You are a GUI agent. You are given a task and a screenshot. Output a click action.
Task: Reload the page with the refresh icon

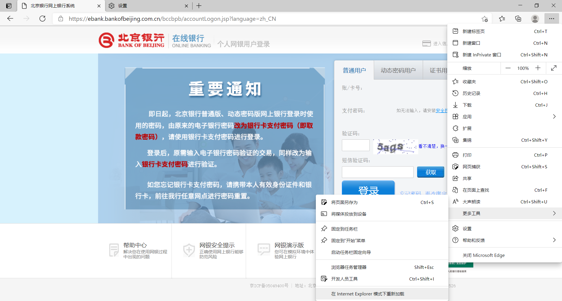coord(42,19)
